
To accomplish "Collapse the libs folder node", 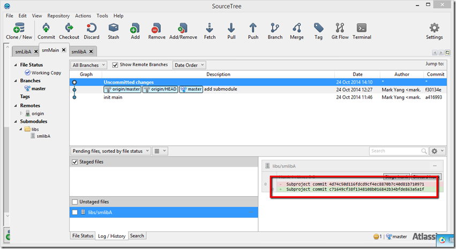I will (x=21, y=129).
